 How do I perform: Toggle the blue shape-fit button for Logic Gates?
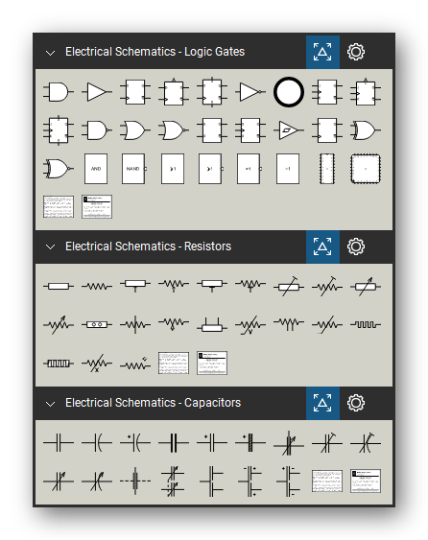322,52
